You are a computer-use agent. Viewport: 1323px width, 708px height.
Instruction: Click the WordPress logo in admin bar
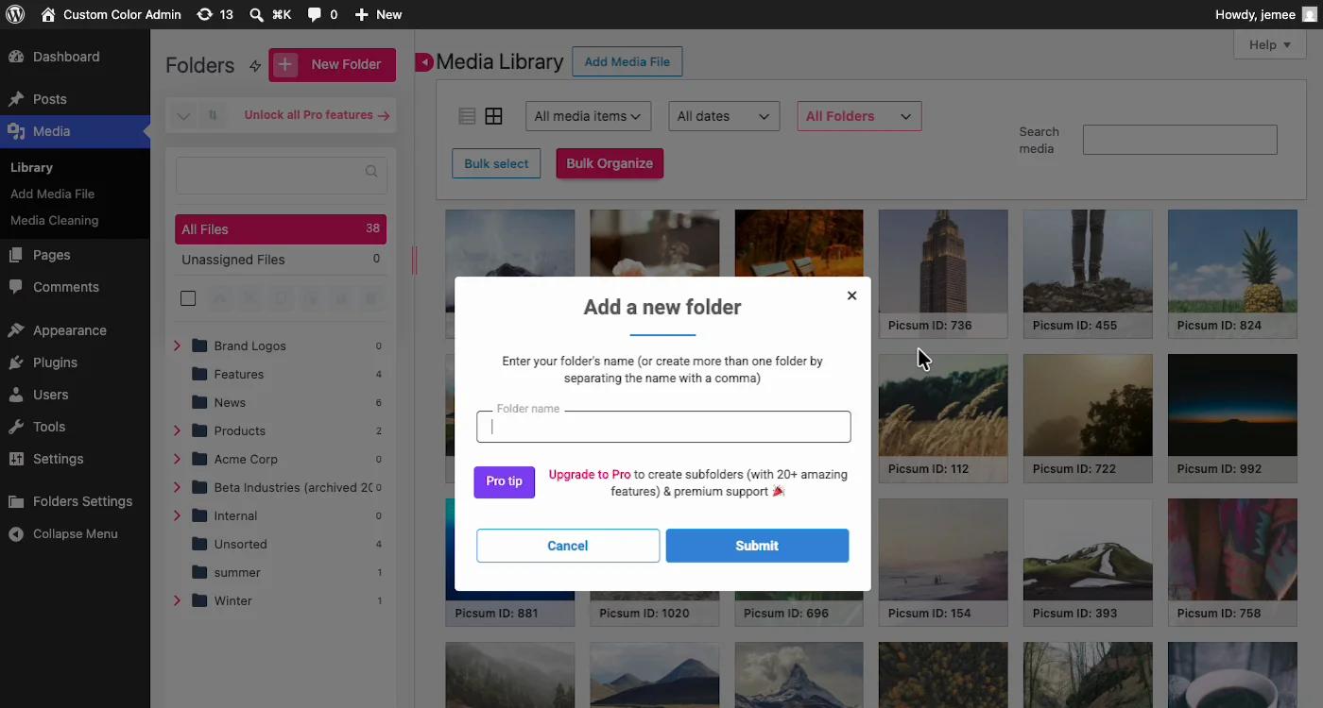tap(15, 14)
